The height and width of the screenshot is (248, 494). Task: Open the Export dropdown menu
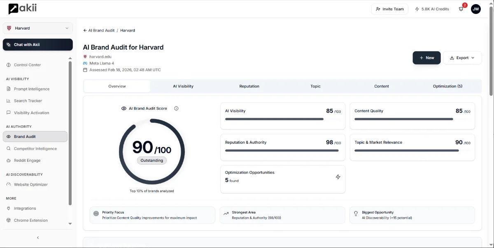click(x=462, y=58)
